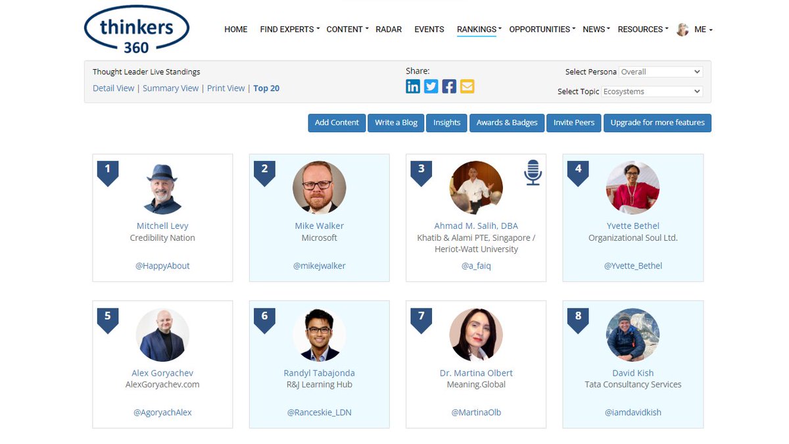Open the @MartinaOlb Twitter handle
This screenshot has width=789, height=444.
[x=476, y=412]
